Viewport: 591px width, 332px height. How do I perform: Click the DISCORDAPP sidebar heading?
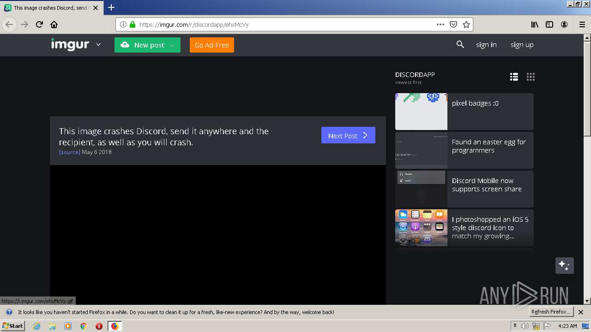[415, 75]
